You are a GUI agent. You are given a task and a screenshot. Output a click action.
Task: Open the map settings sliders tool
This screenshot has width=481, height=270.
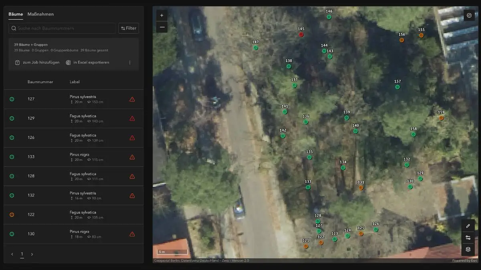pos(468,238)
